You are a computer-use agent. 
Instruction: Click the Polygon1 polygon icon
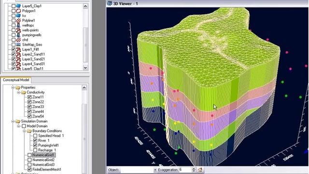tap(18, 11)
